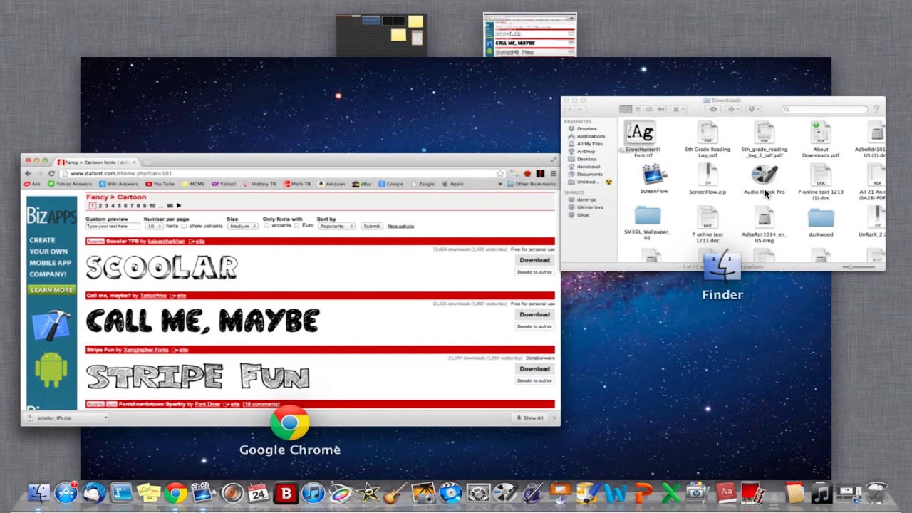912x513 pixels.
Task: Click Google Chrome in the Dock
Action: pyautogui.click(x=175, y=492)
